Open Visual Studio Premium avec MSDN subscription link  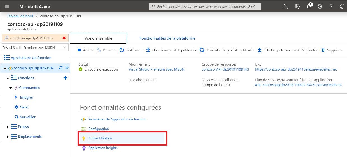[x=157, y=69]
